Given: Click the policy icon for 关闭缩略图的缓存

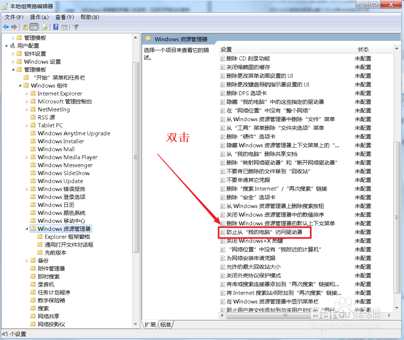Looking at the screenshot, I should point(223,67).
